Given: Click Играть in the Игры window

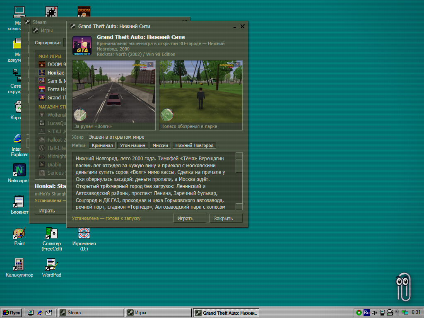Looking at the screenshot, I should [51, 210].
